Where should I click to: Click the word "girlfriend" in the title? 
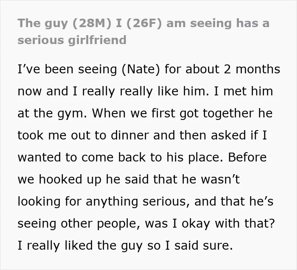[x=97, y=41]
